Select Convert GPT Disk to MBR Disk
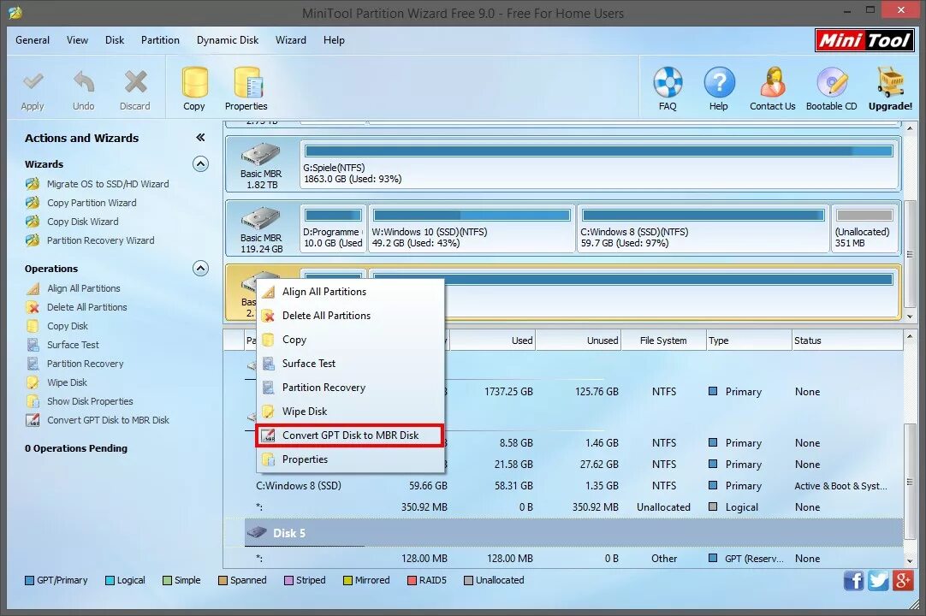 (x=350, y=435)
